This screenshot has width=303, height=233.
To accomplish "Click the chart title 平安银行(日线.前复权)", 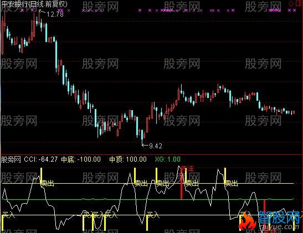I will (x=34, y=4).
